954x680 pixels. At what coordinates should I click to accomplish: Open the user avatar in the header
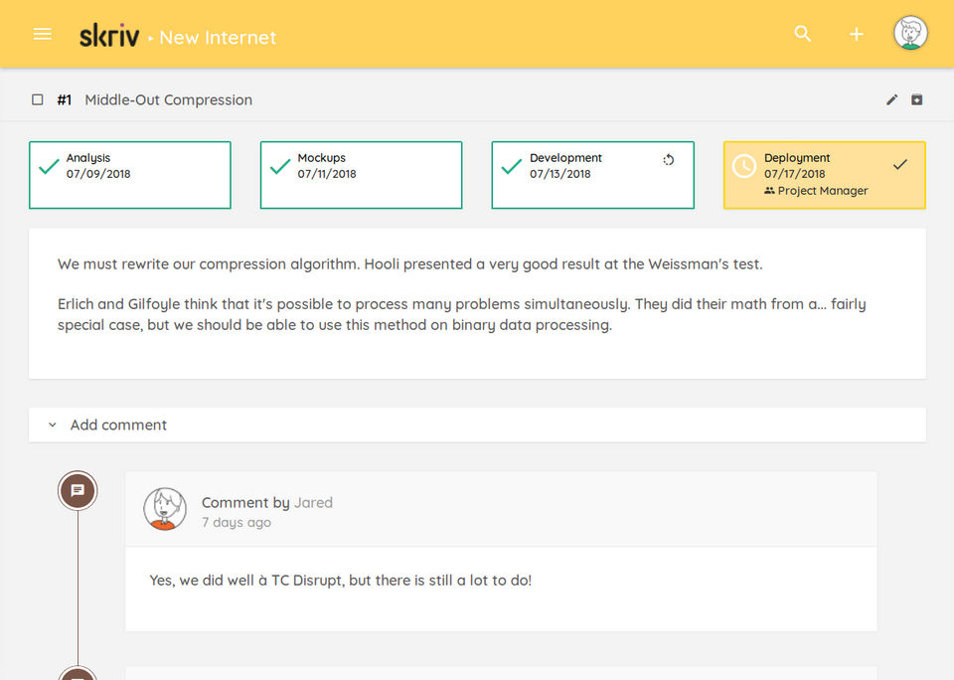click(x=910, y=33)
